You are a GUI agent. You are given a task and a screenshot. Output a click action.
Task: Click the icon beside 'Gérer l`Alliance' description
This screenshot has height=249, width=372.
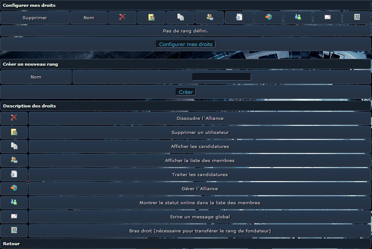[14, 188]
